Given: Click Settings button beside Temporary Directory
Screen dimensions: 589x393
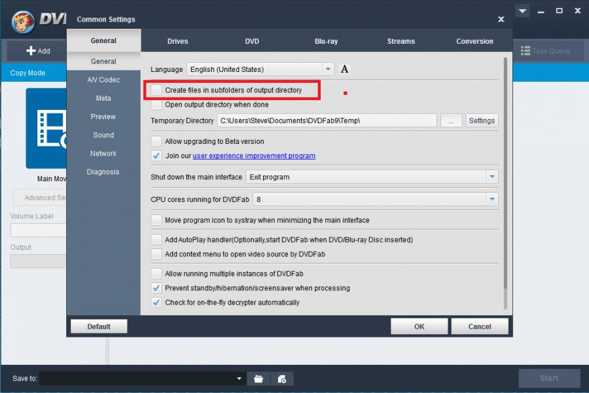Looking at the screenshot, I should pyautogui.click(x=482, y=120).
